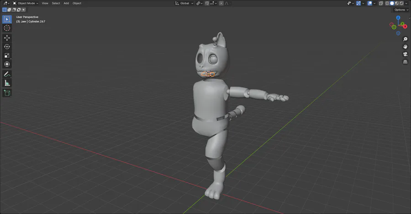Switch perspective/orthographic grid icon
The image size is (411, 214).
pyautogui.click(x=405, y=61)
